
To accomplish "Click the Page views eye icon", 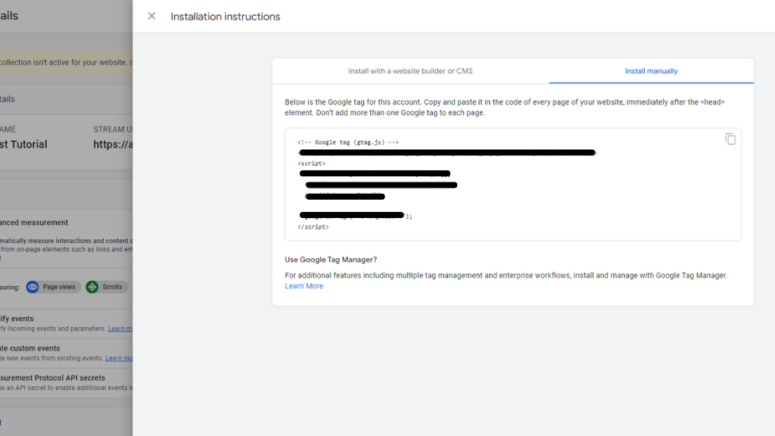I will pos(33,287).
